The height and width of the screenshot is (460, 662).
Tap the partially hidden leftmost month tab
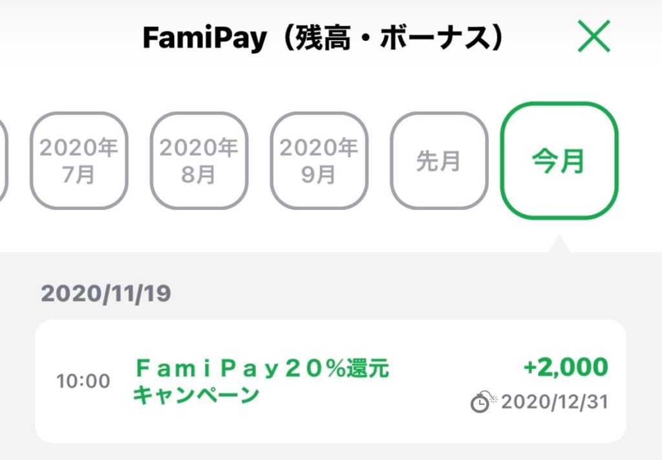tap(3, 161)
